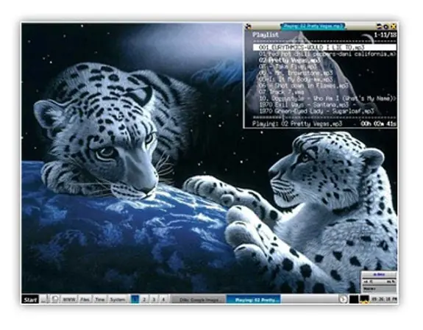Click the speech bubble icon beside Start

pyautogui.click(x=55, y=299)
